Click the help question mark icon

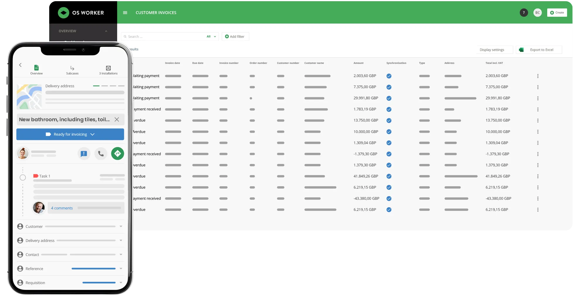[x=524, y=13]
